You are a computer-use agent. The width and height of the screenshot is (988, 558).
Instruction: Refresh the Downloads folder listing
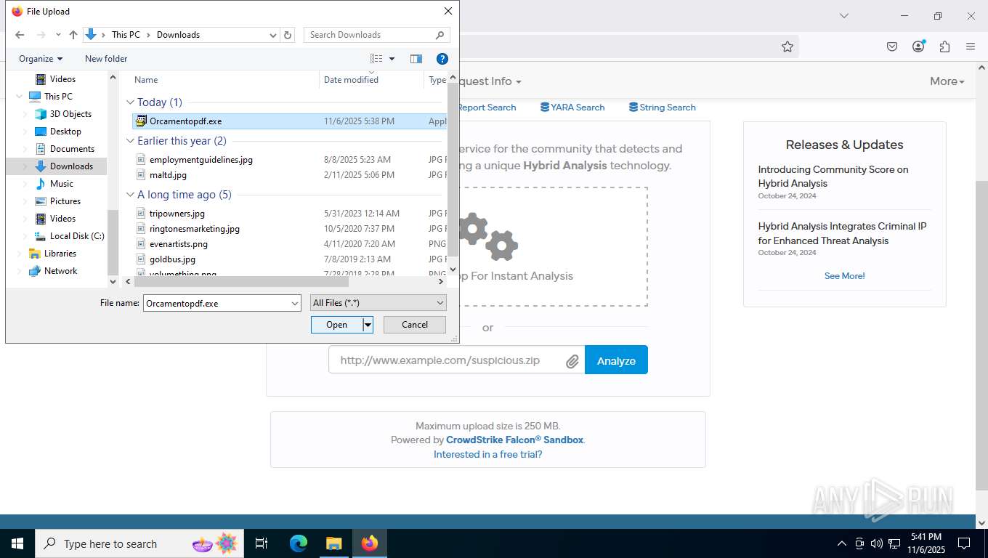288,35
